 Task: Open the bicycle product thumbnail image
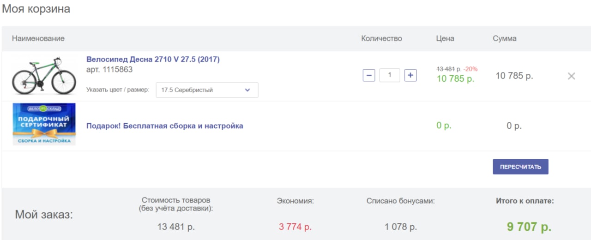tap(44, 76)
